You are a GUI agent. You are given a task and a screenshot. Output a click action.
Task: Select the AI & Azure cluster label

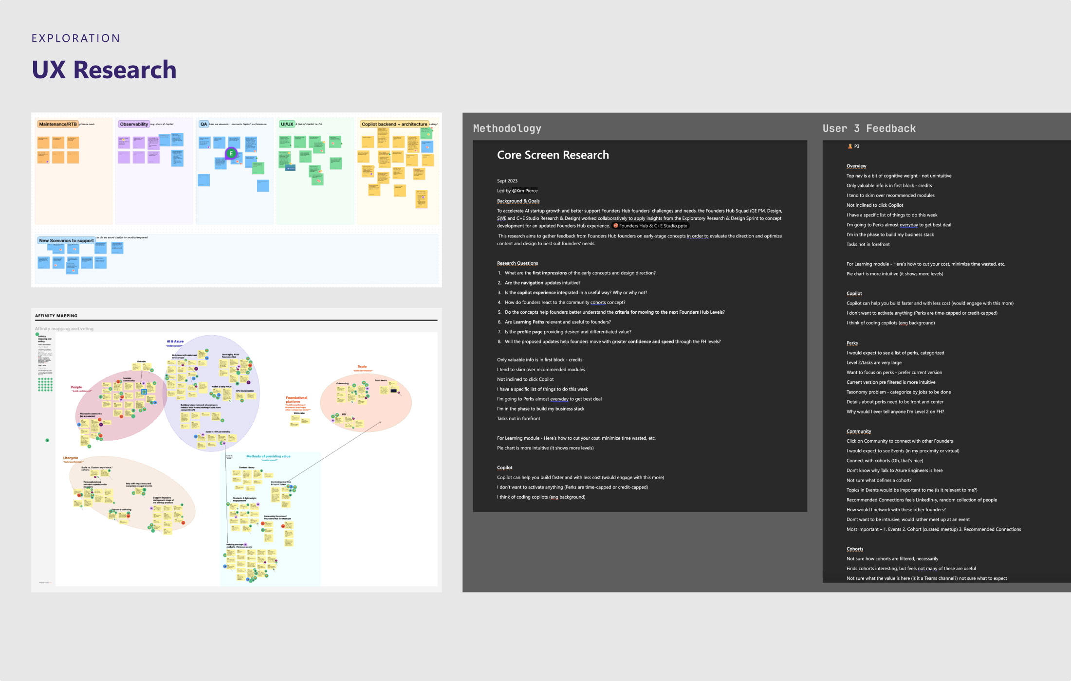coord(175,341)
